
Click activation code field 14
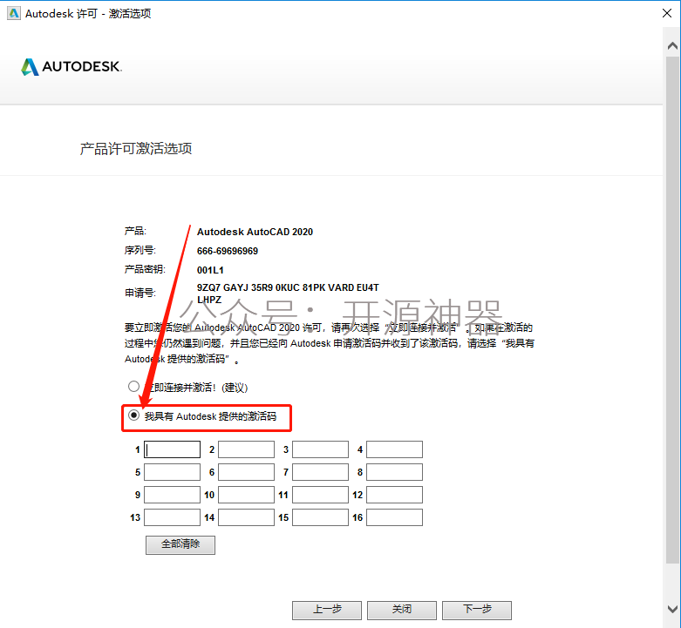click(246, 517)
